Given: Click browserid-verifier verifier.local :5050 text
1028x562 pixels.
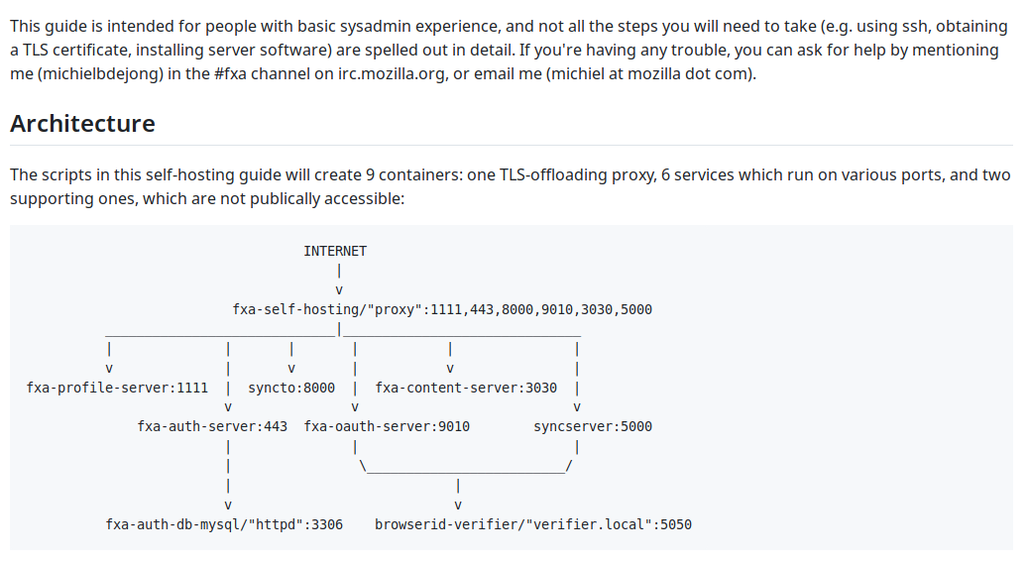Looking at the screenshot, I should 533,524.
